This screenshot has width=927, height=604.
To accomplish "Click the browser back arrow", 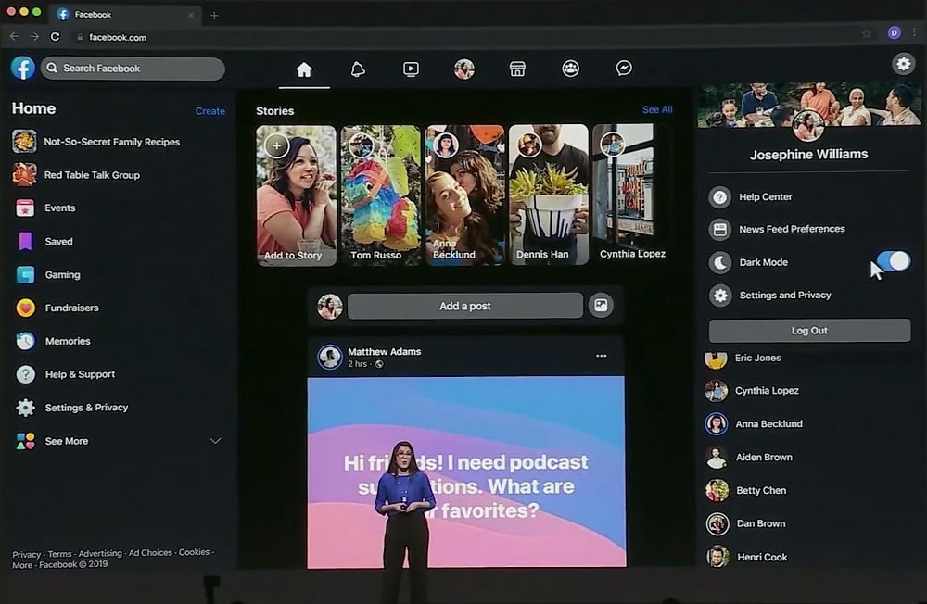I will pos(14,37).
